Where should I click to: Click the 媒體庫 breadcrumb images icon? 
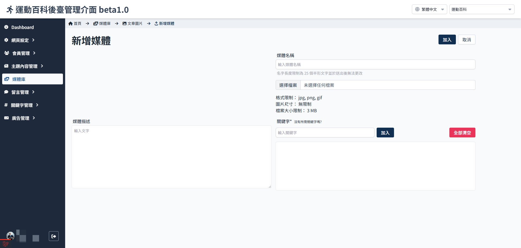click(x=96, y=24)
